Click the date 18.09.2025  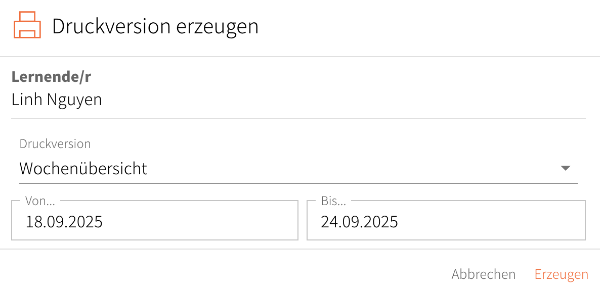coord(64,221)
